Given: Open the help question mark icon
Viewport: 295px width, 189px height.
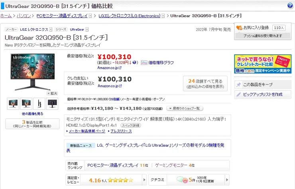Looking at the screenshot, I should (290, 6).
